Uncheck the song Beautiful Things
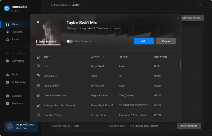The height and width of the screenshot is (136, 212). coord(38,115)
